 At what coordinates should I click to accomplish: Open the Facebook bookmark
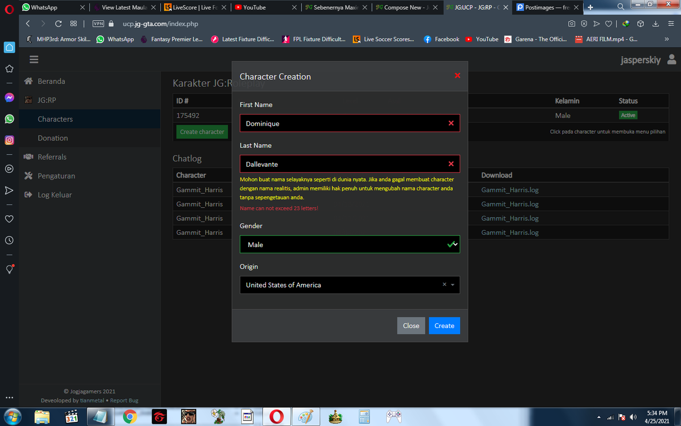[442, 39]
